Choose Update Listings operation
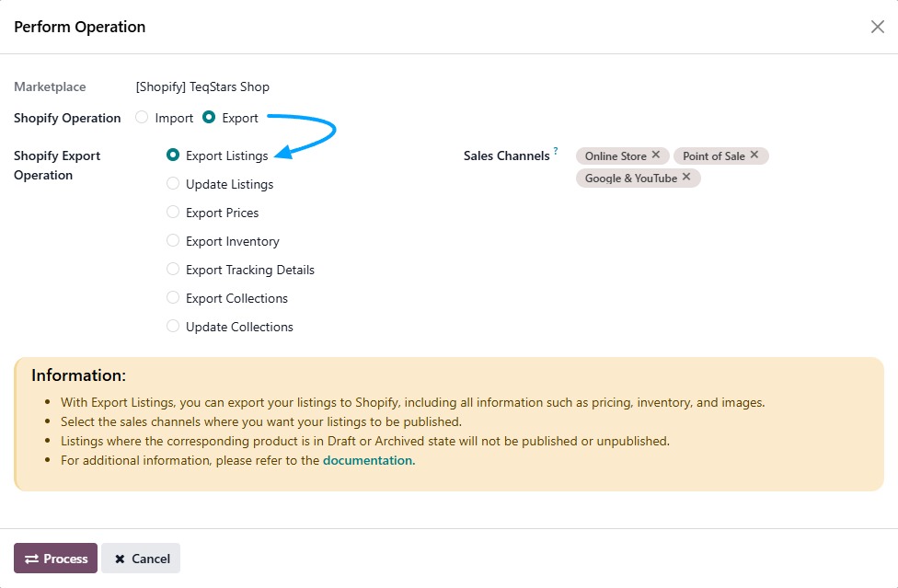Viewport: 898px width, 588px height. click(172, 184)
